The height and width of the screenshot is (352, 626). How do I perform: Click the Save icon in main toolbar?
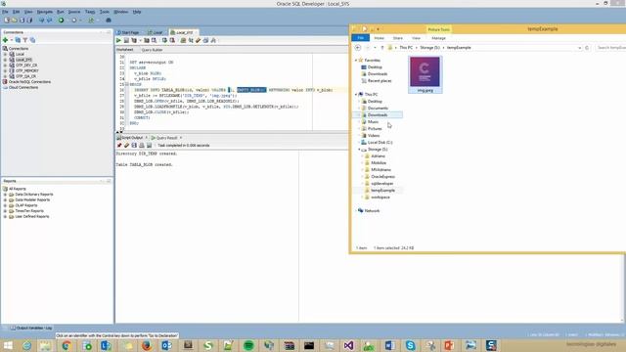(x=22, y=20)
